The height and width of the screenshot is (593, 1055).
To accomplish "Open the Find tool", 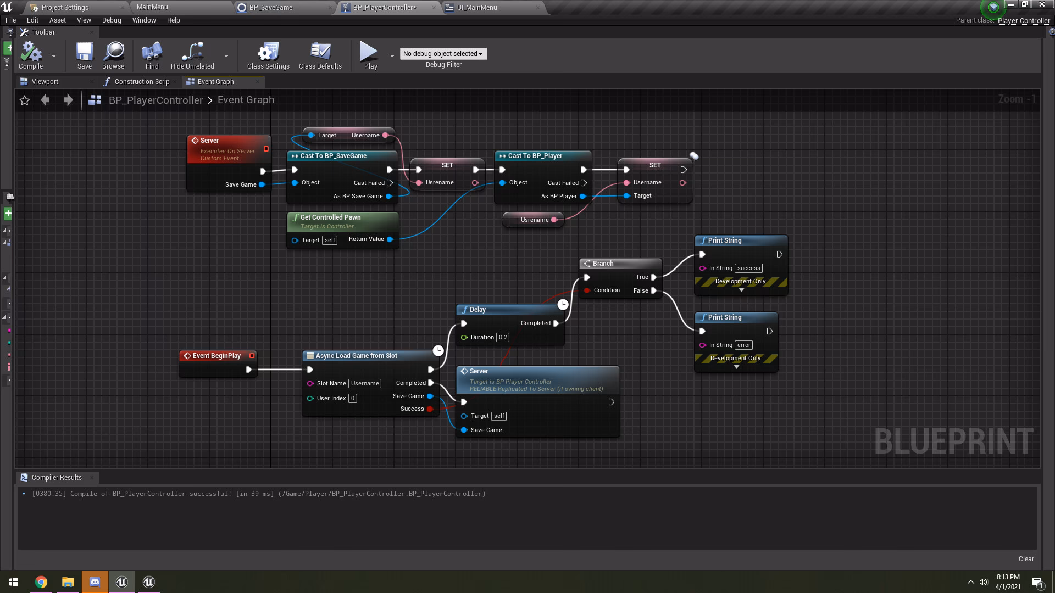I will coord(152,55).
